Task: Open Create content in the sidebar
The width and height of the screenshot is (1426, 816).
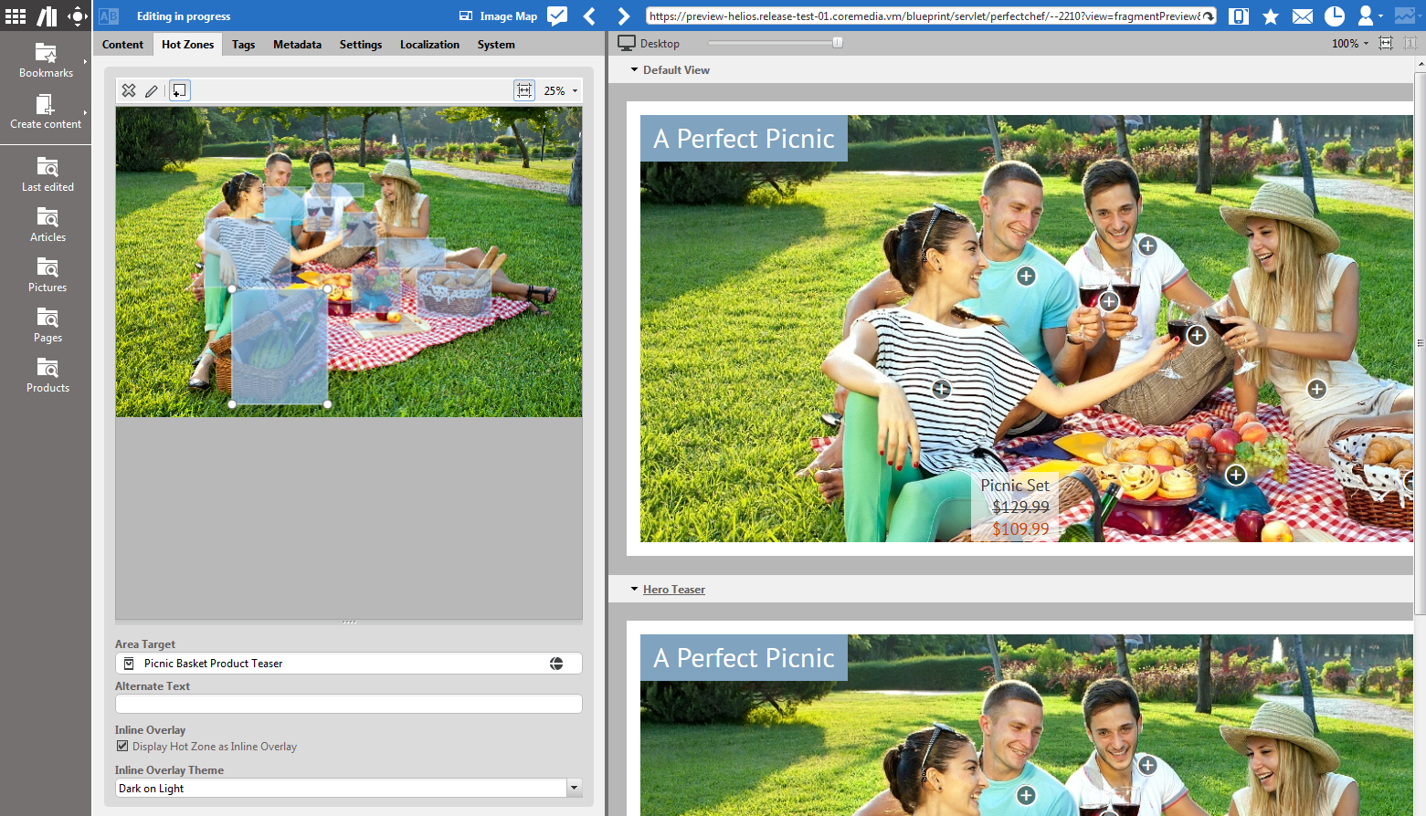Action: [x=46, y=111]
